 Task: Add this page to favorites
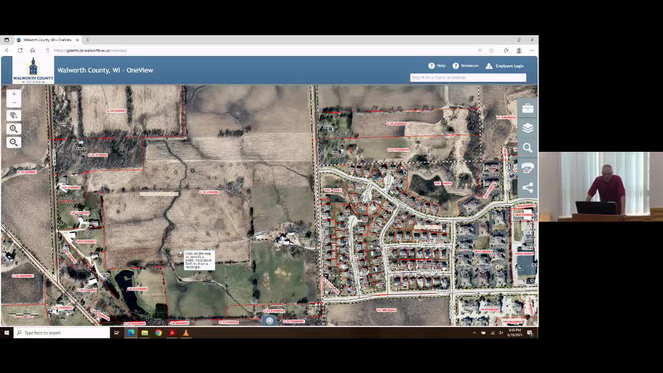coord(491,50)
